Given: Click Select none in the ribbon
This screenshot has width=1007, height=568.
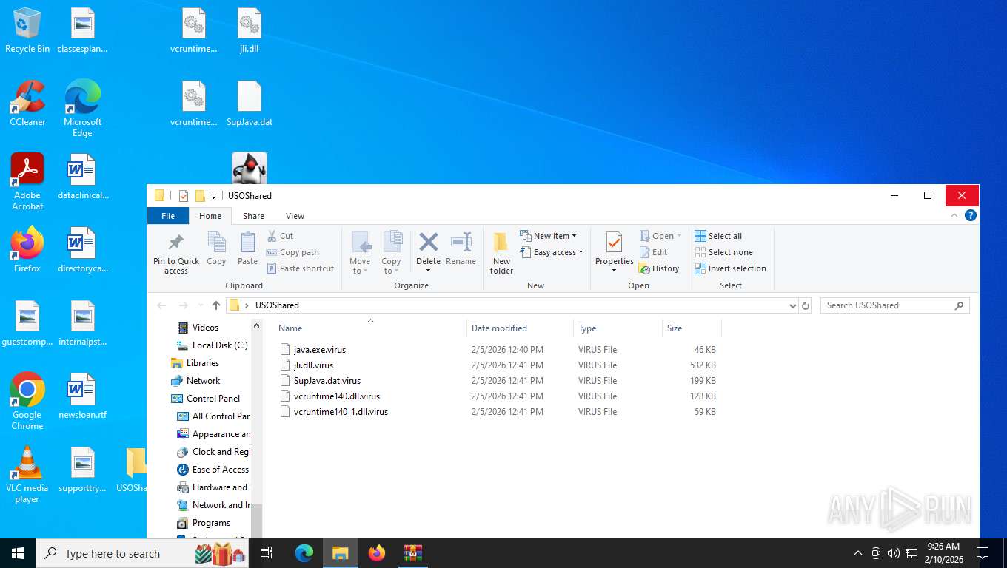Looking at the screenshot, I should 723,252.
